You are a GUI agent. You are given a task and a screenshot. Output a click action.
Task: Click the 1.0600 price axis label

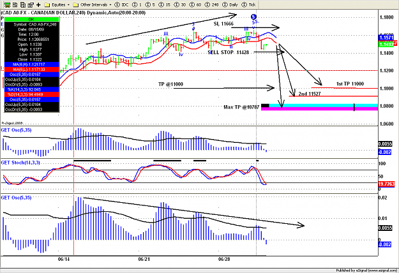pos(386,124)
